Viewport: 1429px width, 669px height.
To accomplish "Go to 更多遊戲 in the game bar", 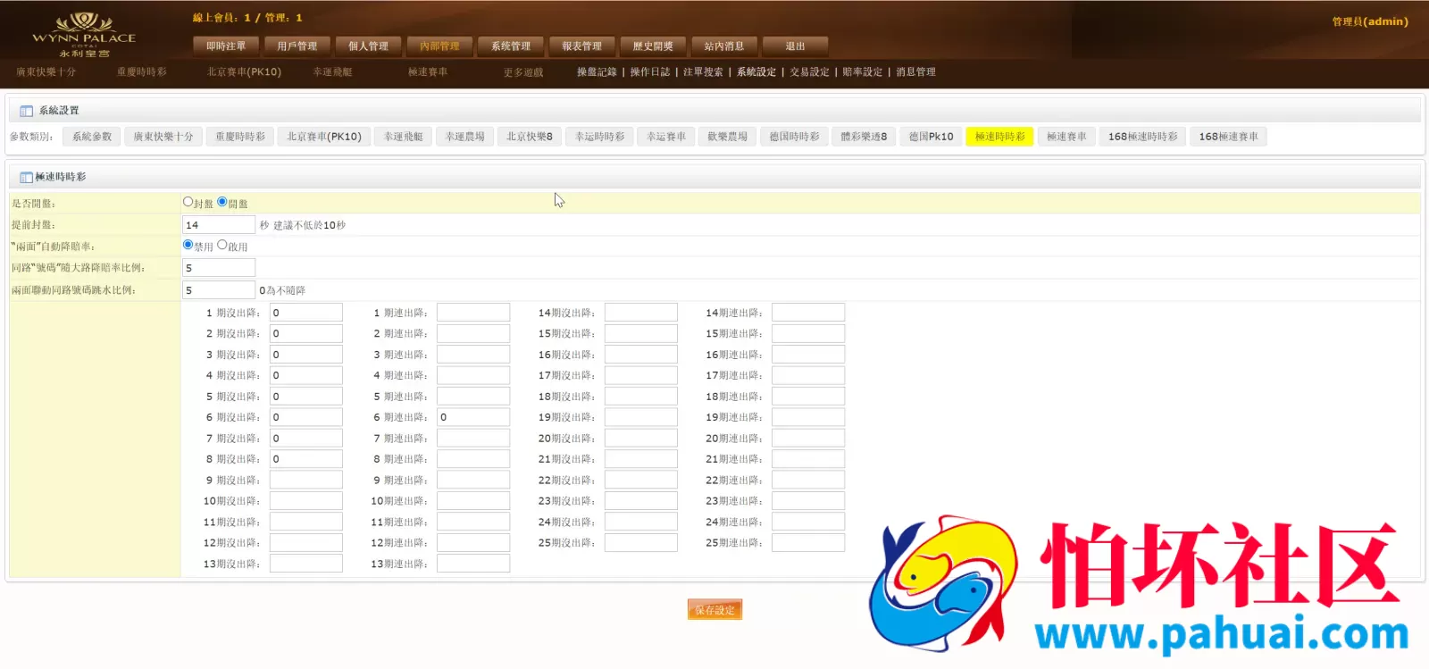I will [523, 72].
